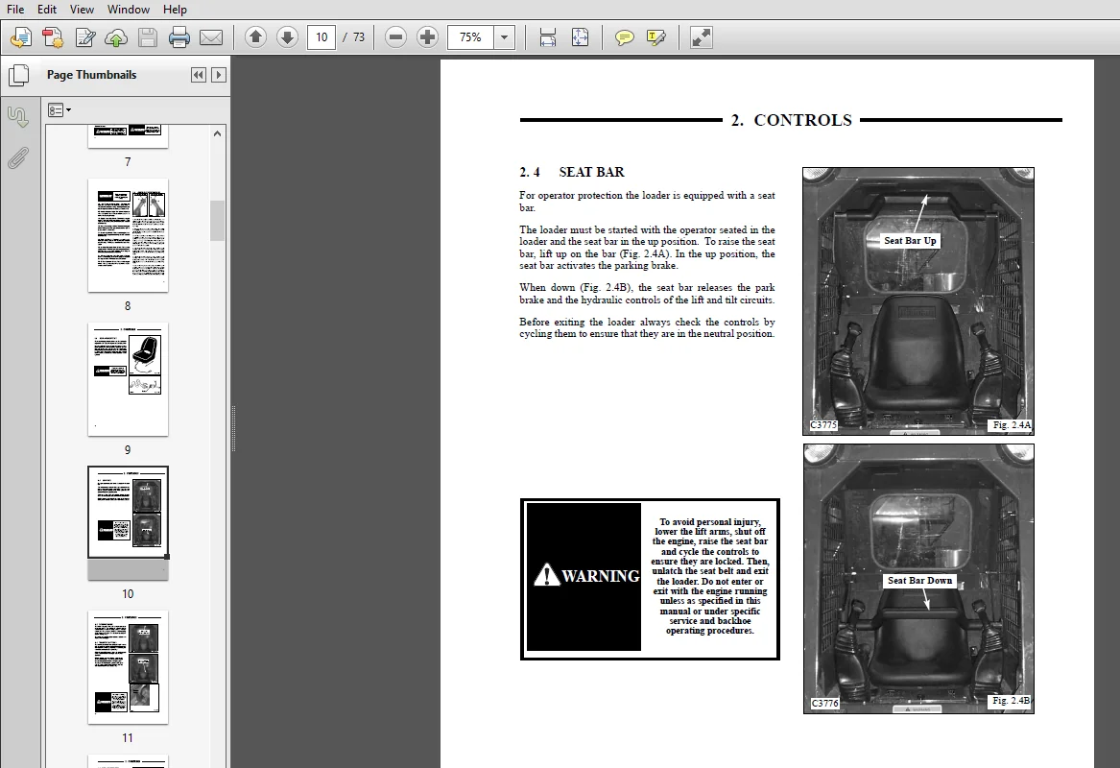The height and width of the screenshot is (768, 1120).
Task: Click the Fig. 2.4B caption
Action: pos(1011,701)
